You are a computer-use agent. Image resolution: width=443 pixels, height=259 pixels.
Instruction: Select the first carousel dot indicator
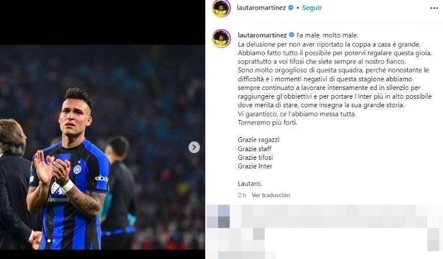49,241
